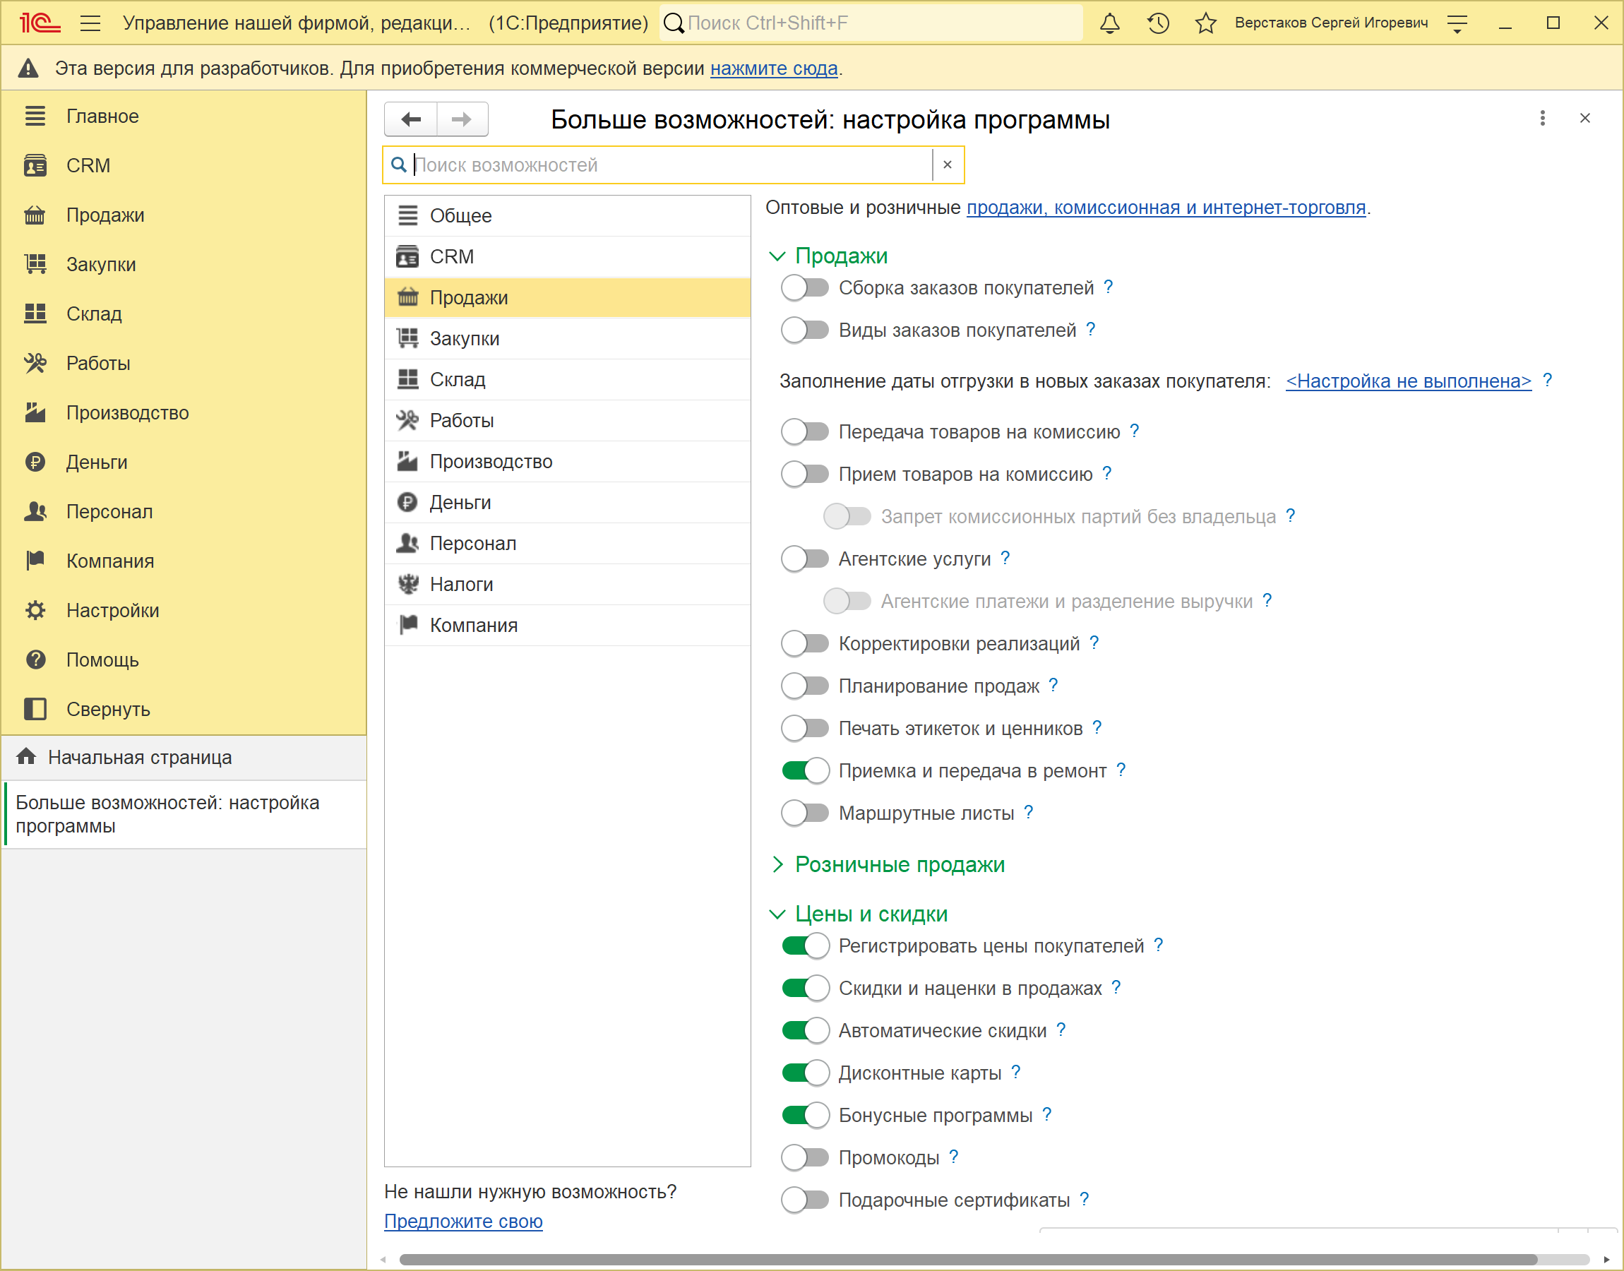Click help icon for Дисконтные карты
Image resolution: width=1624 pixels, height=1271 pixels.
click(1015, 1073)
